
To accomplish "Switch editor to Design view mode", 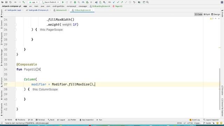I will (x=216, y=14).
